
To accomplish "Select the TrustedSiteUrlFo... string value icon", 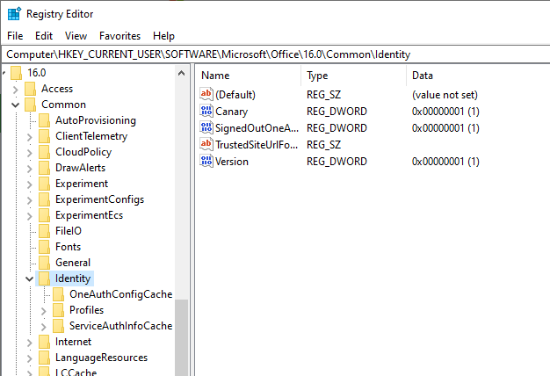I will click(206, 144).
